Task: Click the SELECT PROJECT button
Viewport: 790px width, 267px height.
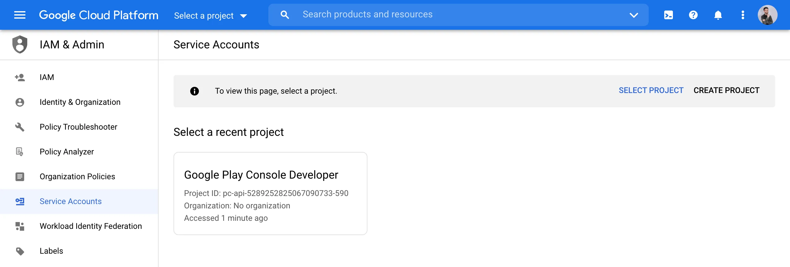Action: click(651, 91)
